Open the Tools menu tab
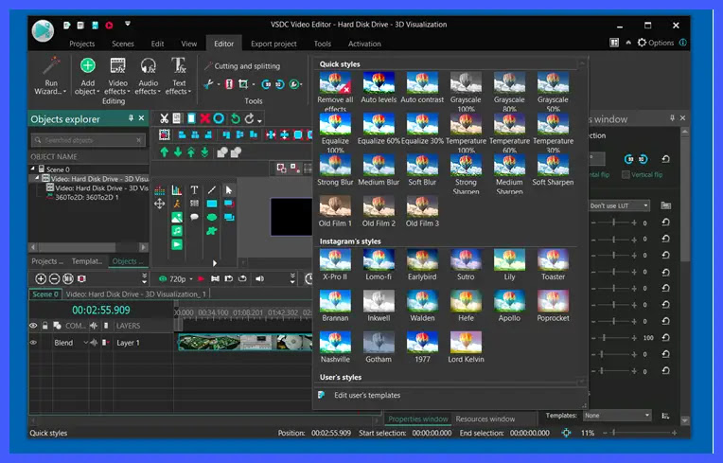The image size is (723, 463). [323, 44]
